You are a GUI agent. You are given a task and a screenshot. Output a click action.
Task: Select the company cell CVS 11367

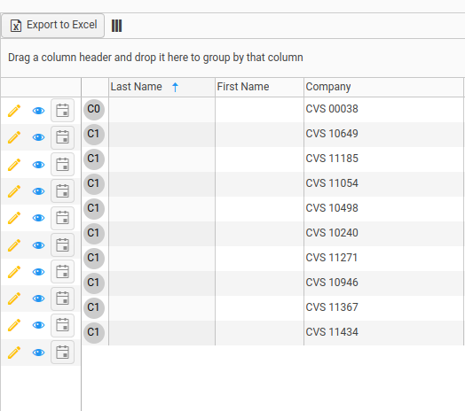383,307
